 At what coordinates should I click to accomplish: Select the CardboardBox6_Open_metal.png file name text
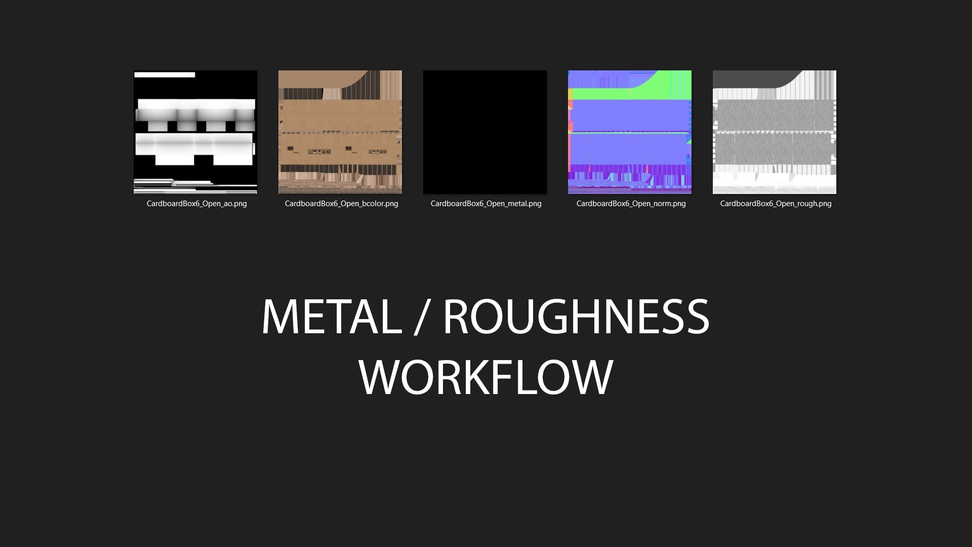(x=486, y=204)
